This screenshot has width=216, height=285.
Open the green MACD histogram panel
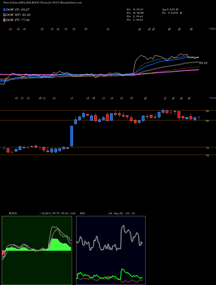coord(37,250)
